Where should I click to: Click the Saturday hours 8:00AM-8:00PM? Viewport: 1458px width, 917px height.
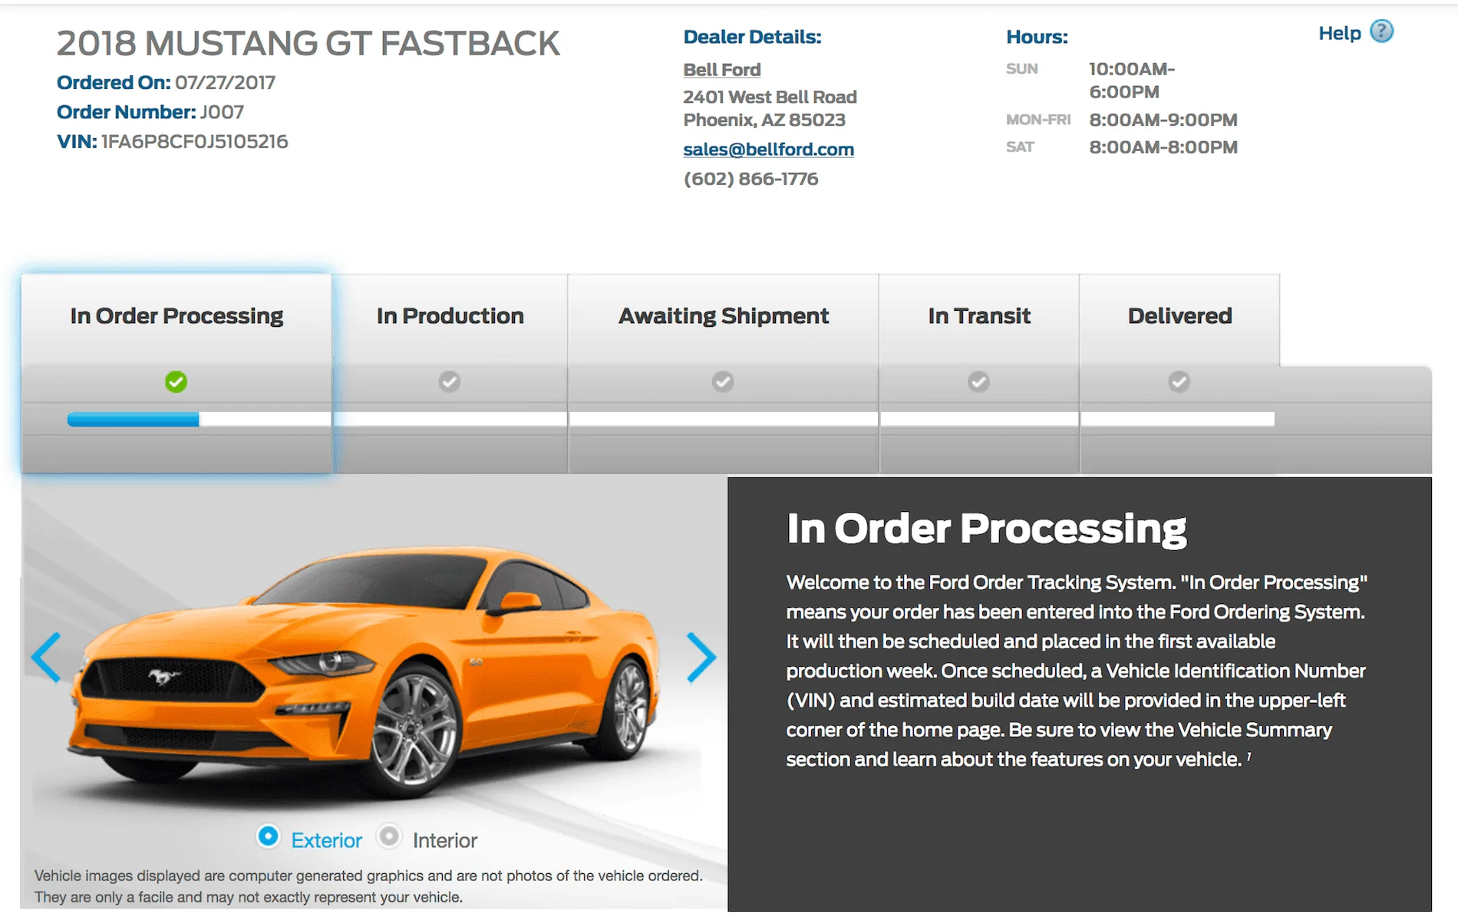[x=1163, y=147]
